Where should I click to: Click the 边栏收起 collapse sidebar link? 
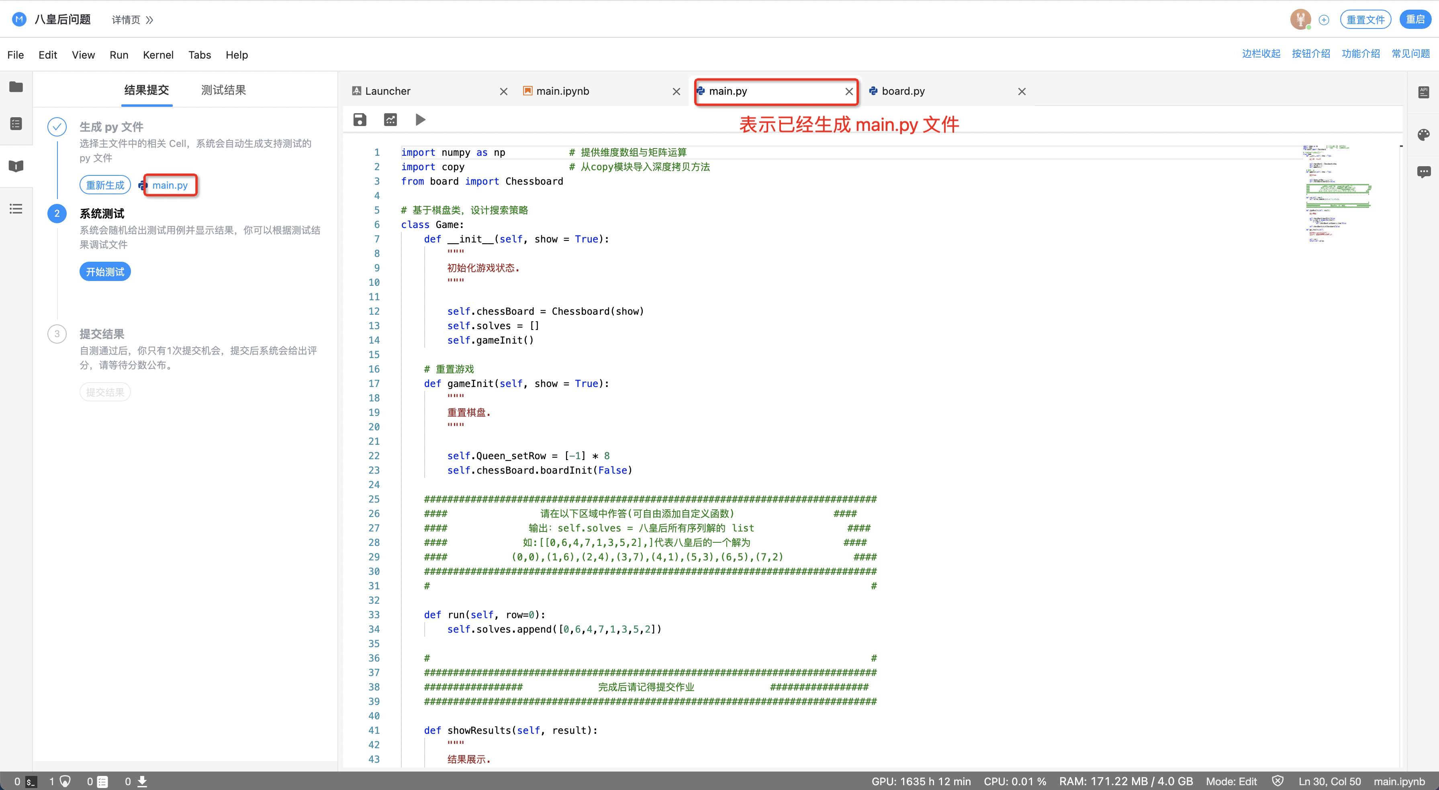click(1261, 54)
